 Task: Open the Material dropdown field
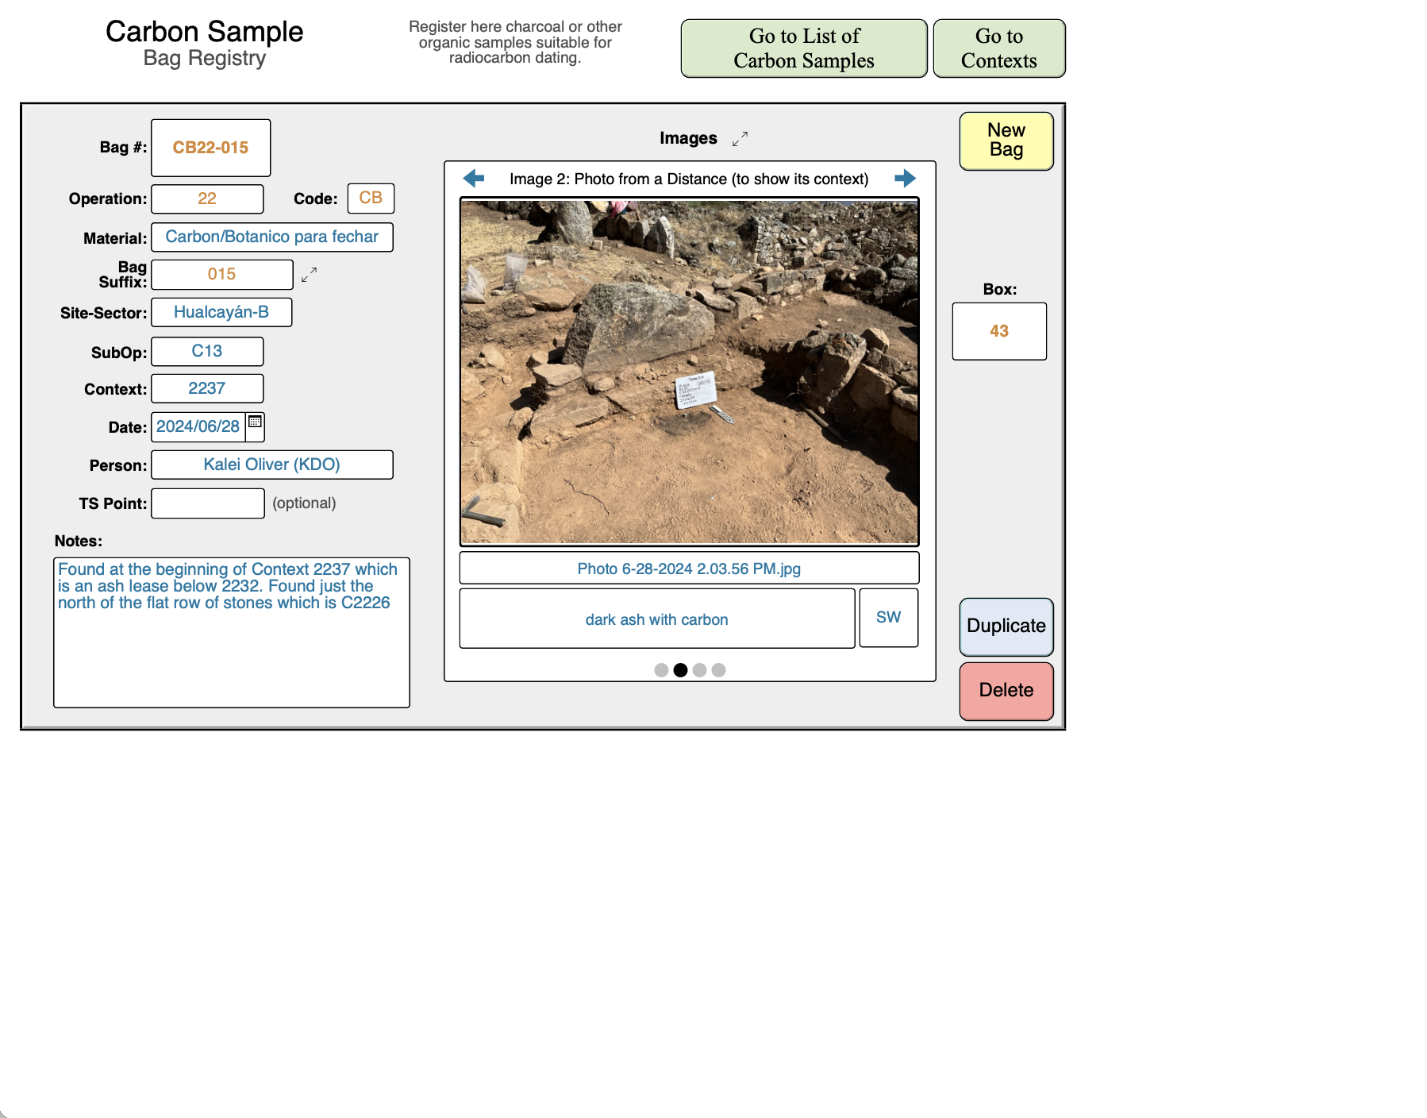pyautogui.click(x=271, y=237)
